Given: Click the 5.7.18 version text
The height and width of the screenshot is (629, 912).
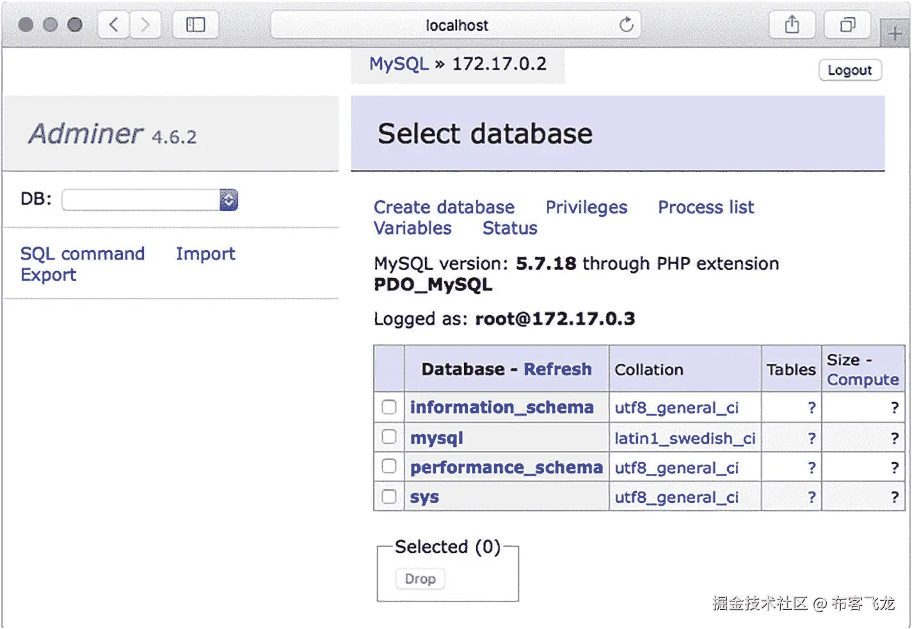Looking at the screenshot, I should click(x=546, y=263).
